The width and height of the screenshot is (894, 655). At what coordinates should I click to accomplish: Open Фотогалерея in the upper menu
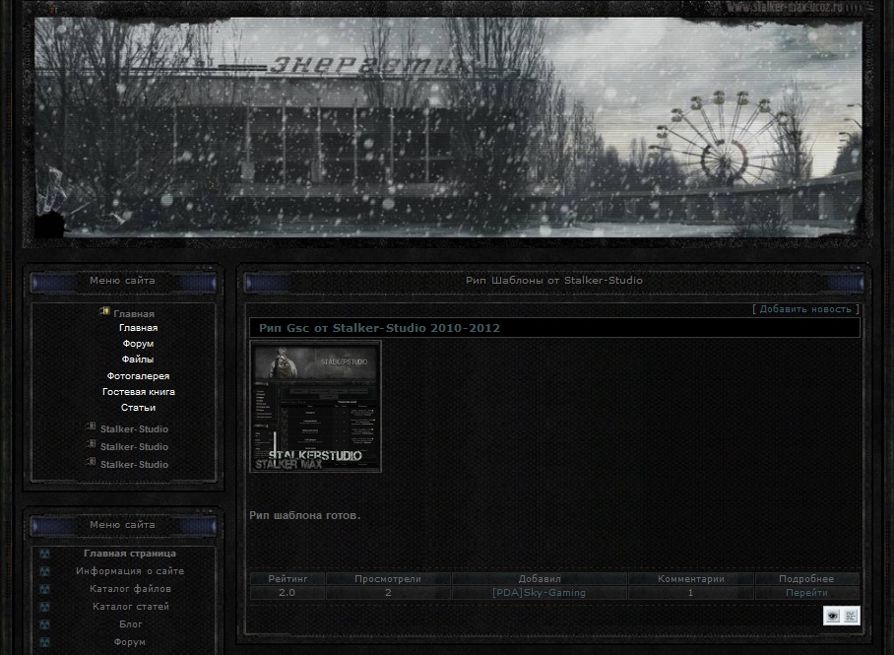point(138,376)
